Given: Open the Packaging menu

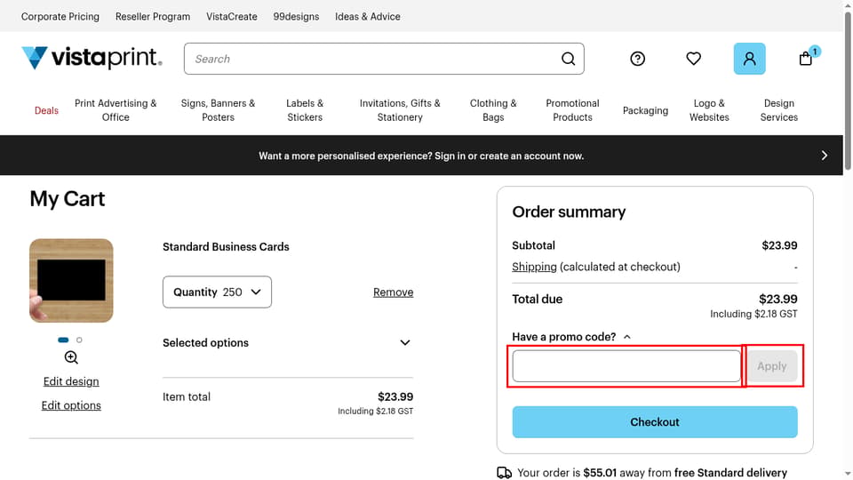Looking at the screenshot, I should pos(645,110).
